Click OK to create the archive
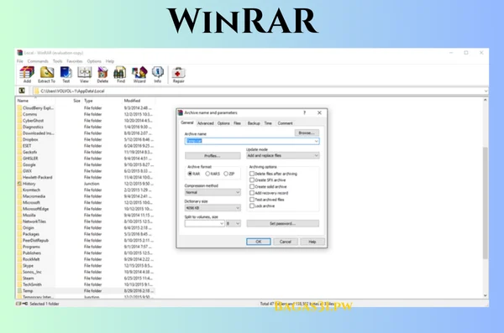The height and width of the screenshot is (333, 504). click(x=259, y=242)
